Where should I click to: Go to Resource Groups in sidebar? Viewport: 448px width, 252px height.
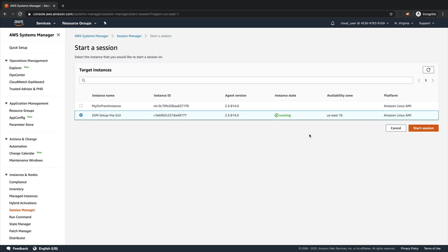click(x=22, y=111)
